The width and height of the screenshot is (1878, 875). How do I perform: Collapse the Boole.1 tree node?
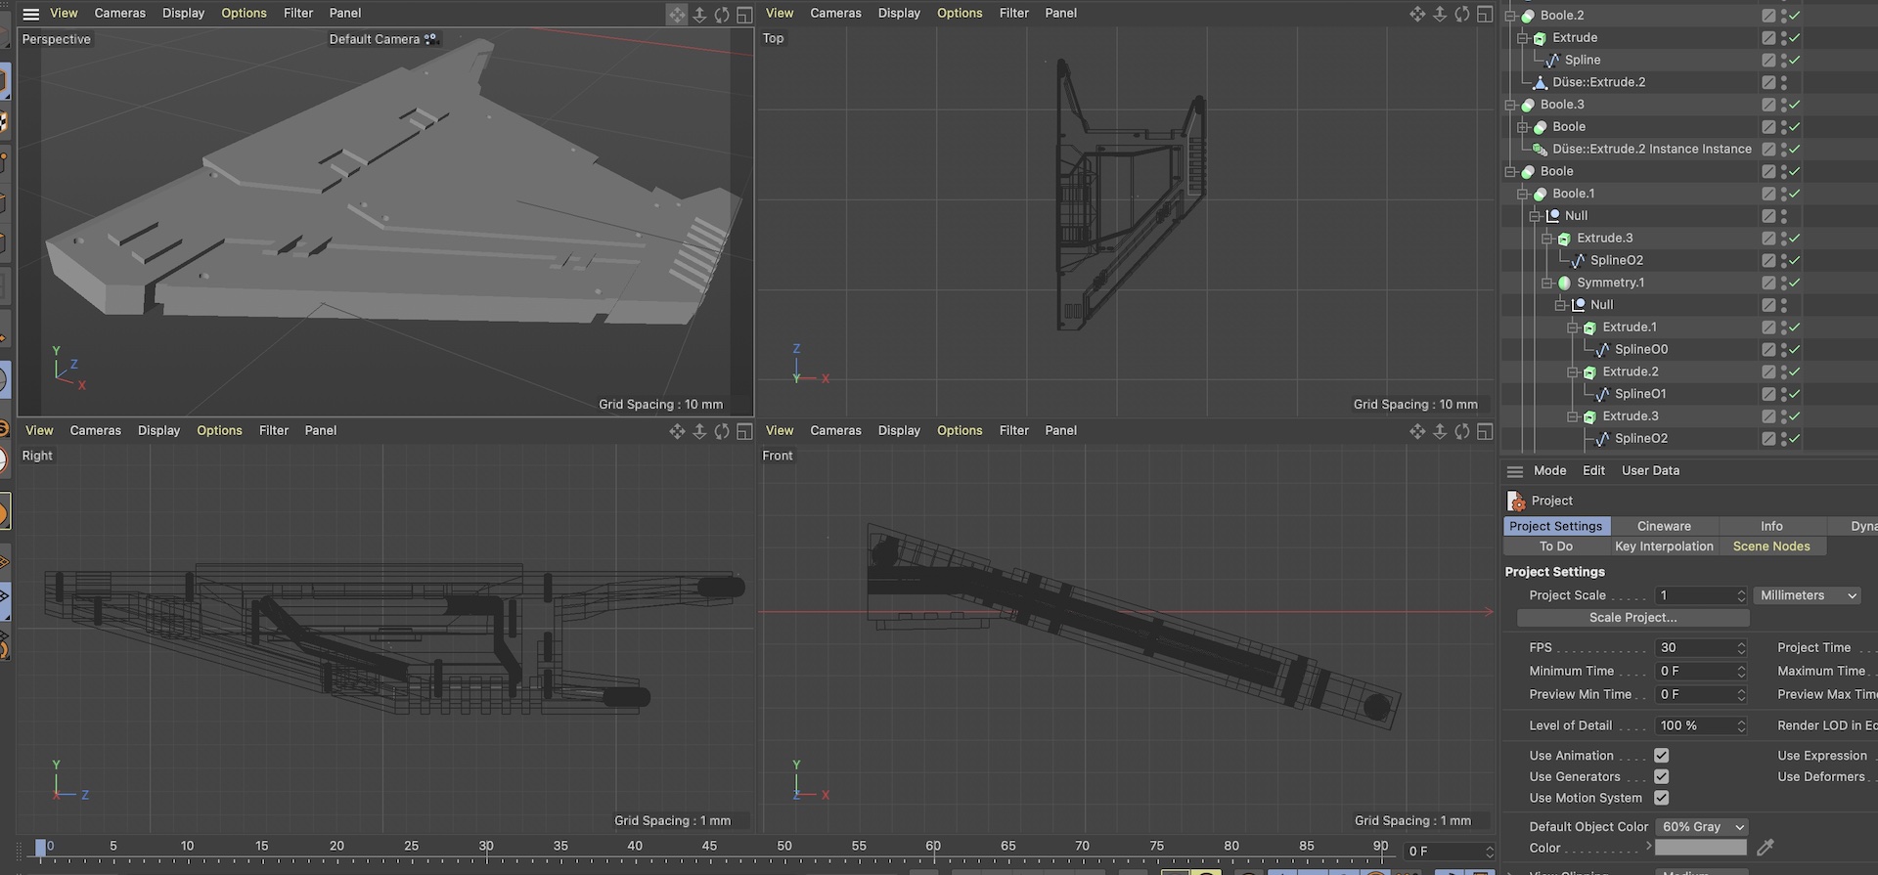pyautogui.click(x=1523, y=194)
